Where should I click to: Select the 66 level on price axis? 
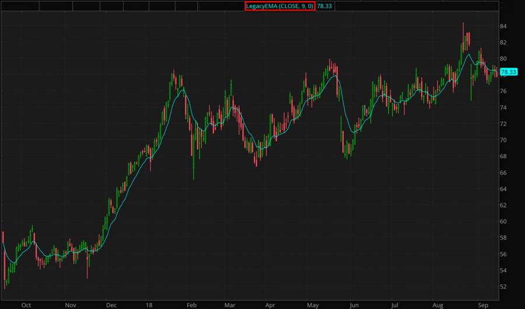tap(503, 173)
